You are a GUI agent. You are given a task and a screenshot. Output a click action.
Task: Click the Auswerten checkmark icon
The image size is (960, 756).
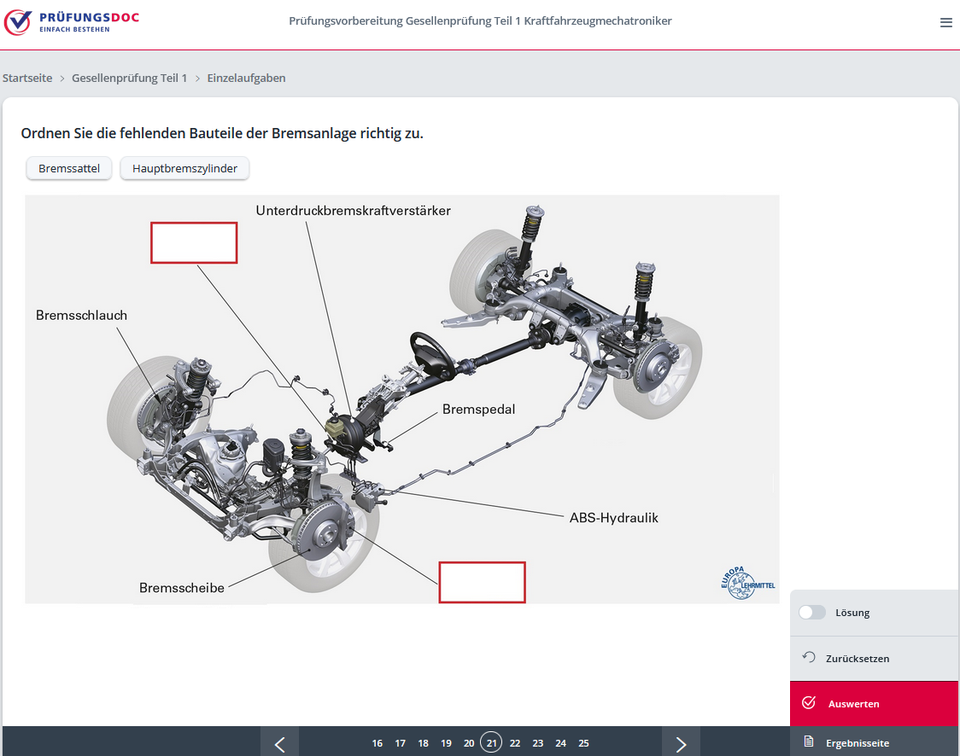[809, 703]
